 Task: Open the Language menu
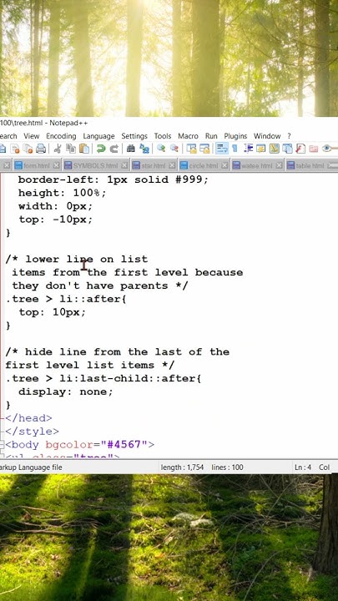(98, 136)
